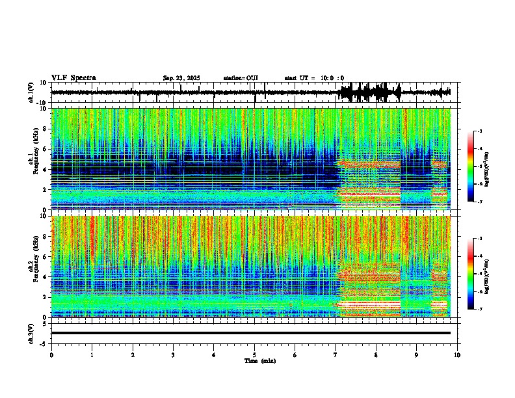
Task: Click the "Time (min)" x-axis label
Action: [x=260, y=361]
